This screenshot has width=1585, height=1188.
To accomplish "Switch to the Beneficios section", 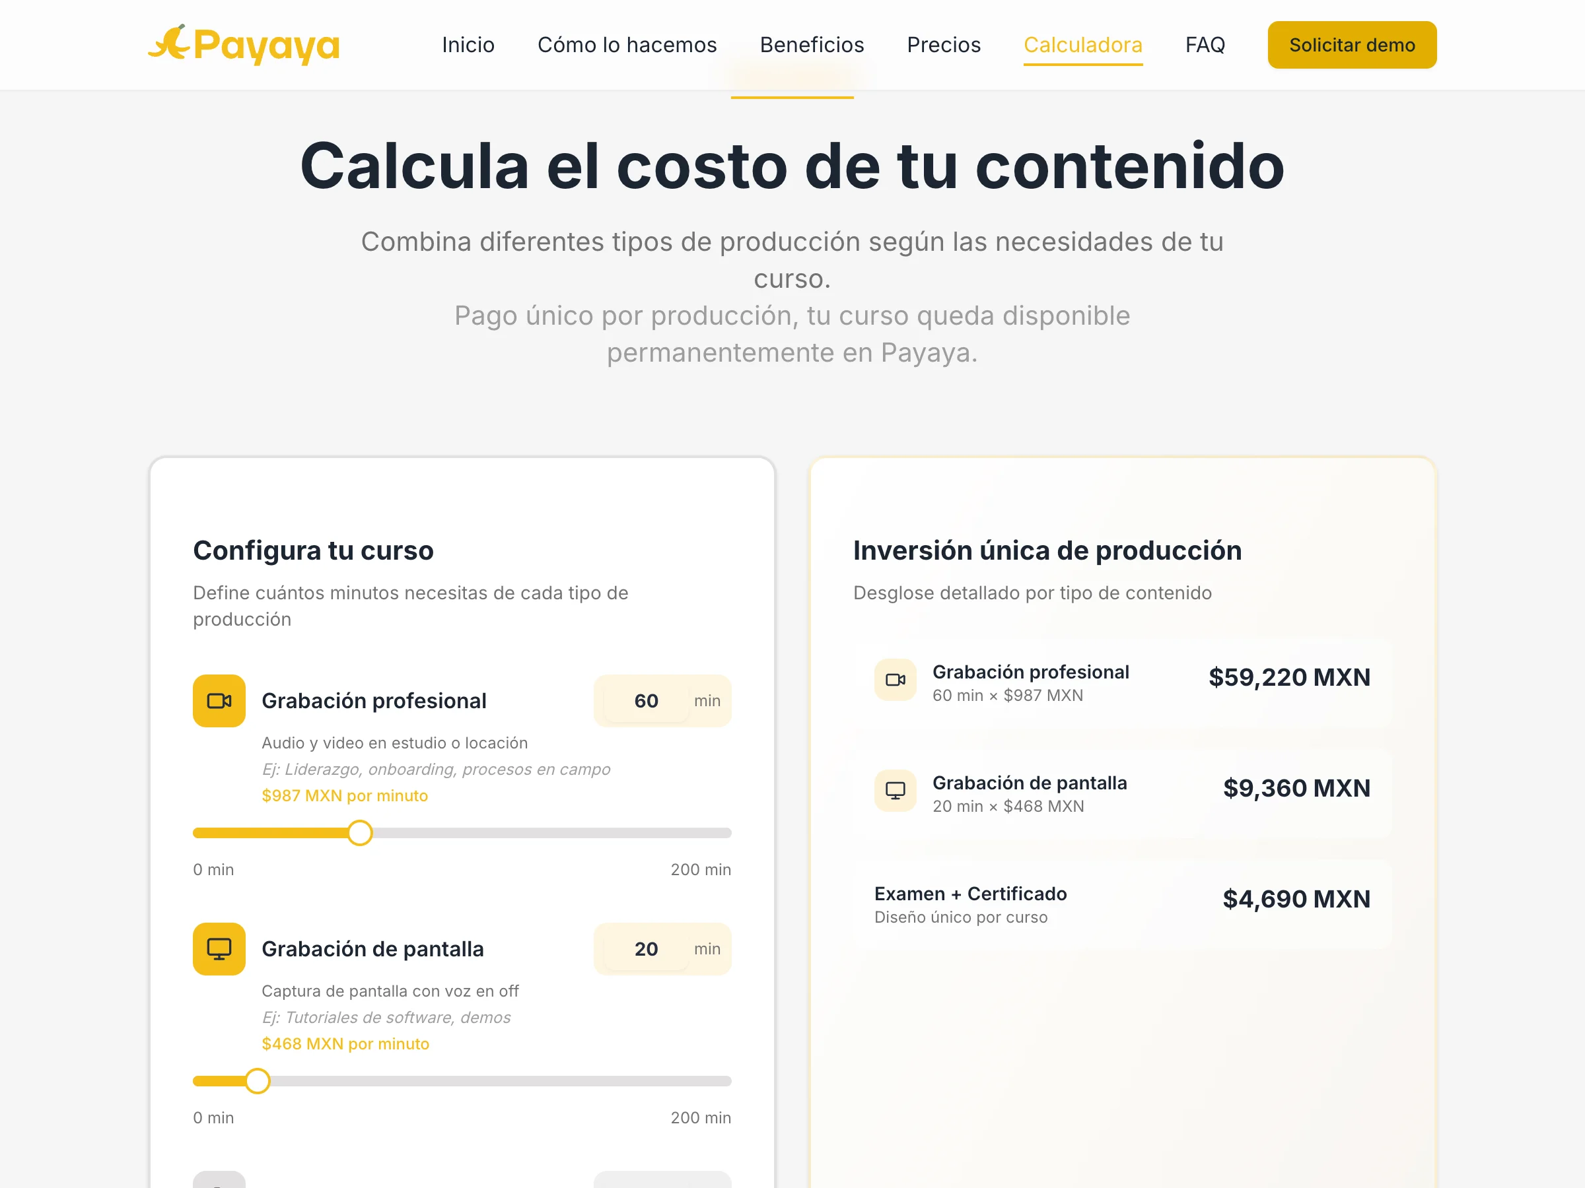I will (x=811, y=44).
